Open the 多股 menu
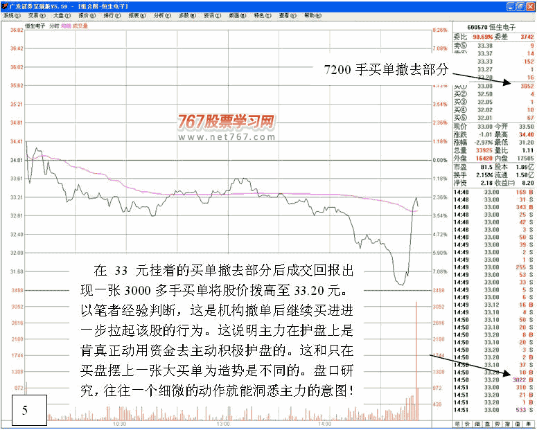 coord(188,15)
